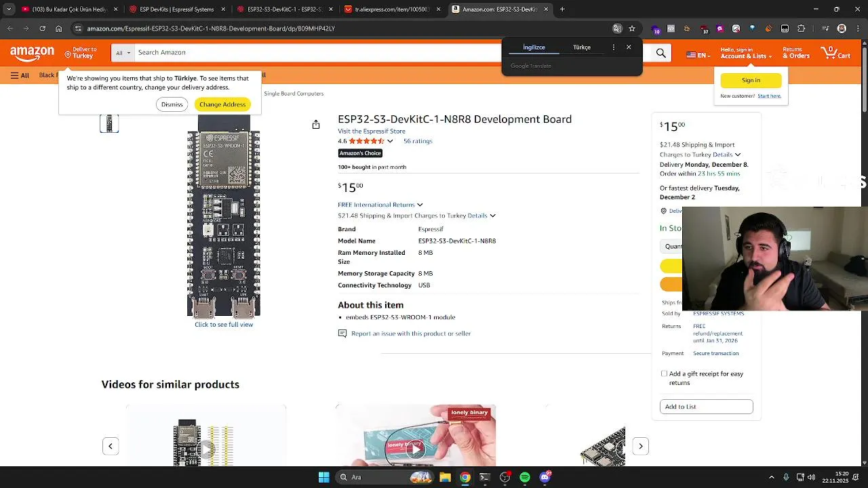Open Chrome tab search dropdown

9,9
